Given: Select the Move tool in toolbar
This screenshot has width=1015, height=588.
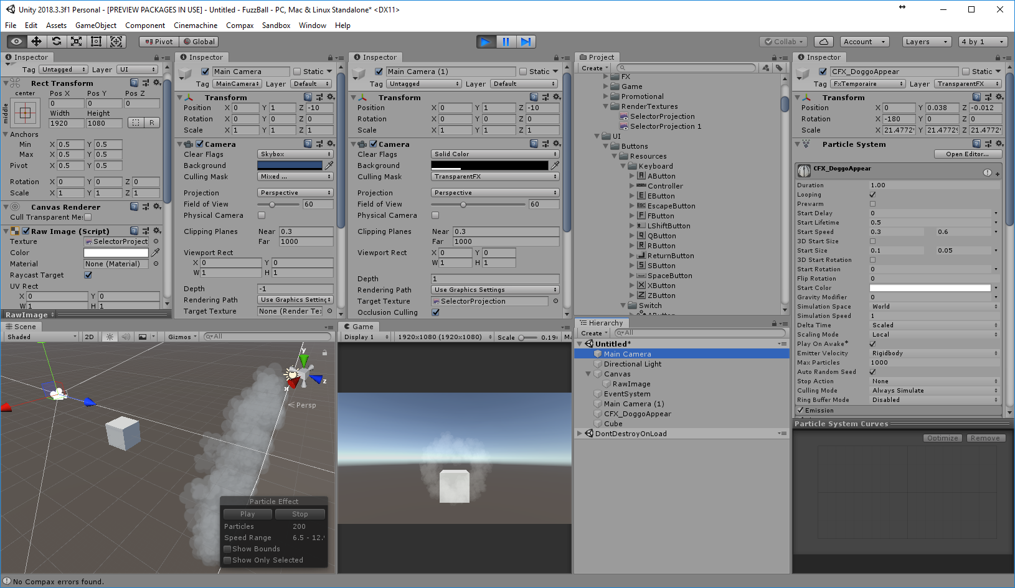Looking at the screenshot, I should point(37,42).
